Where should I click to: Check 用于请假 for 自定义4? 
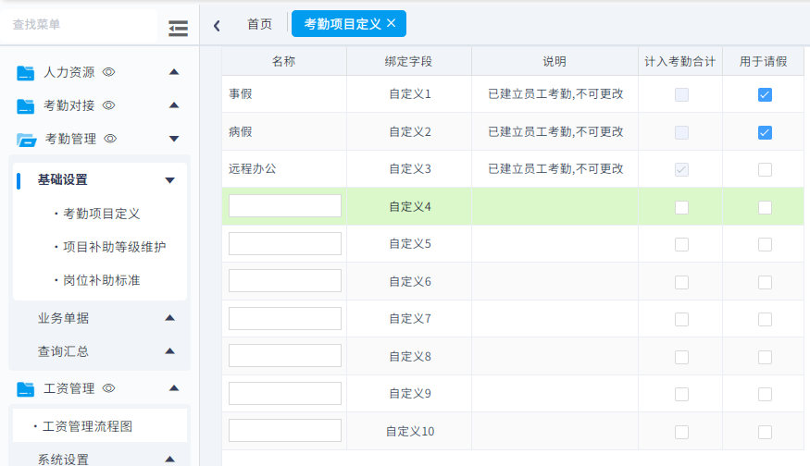pyautogui.click(x=765, y=207)
